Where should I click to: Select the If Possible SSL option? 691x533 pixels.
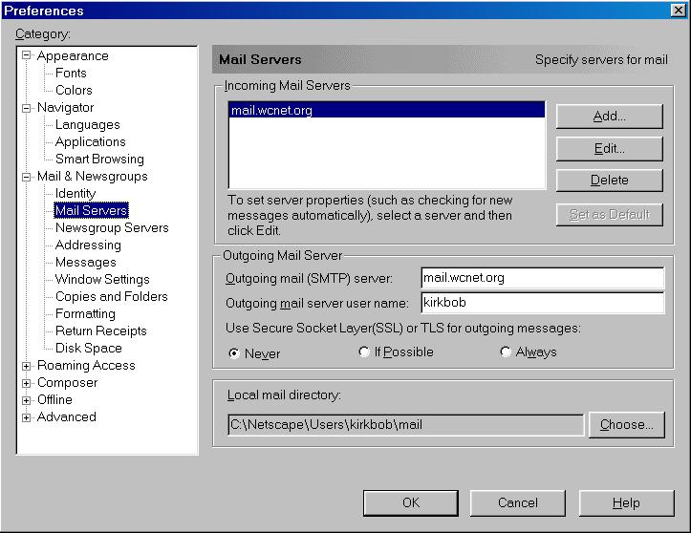[364, 352]
